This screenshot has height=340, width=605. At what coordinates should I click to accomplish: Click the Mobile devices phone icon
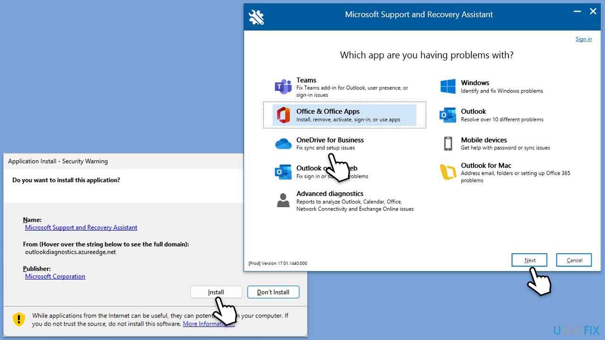[448, 144]
